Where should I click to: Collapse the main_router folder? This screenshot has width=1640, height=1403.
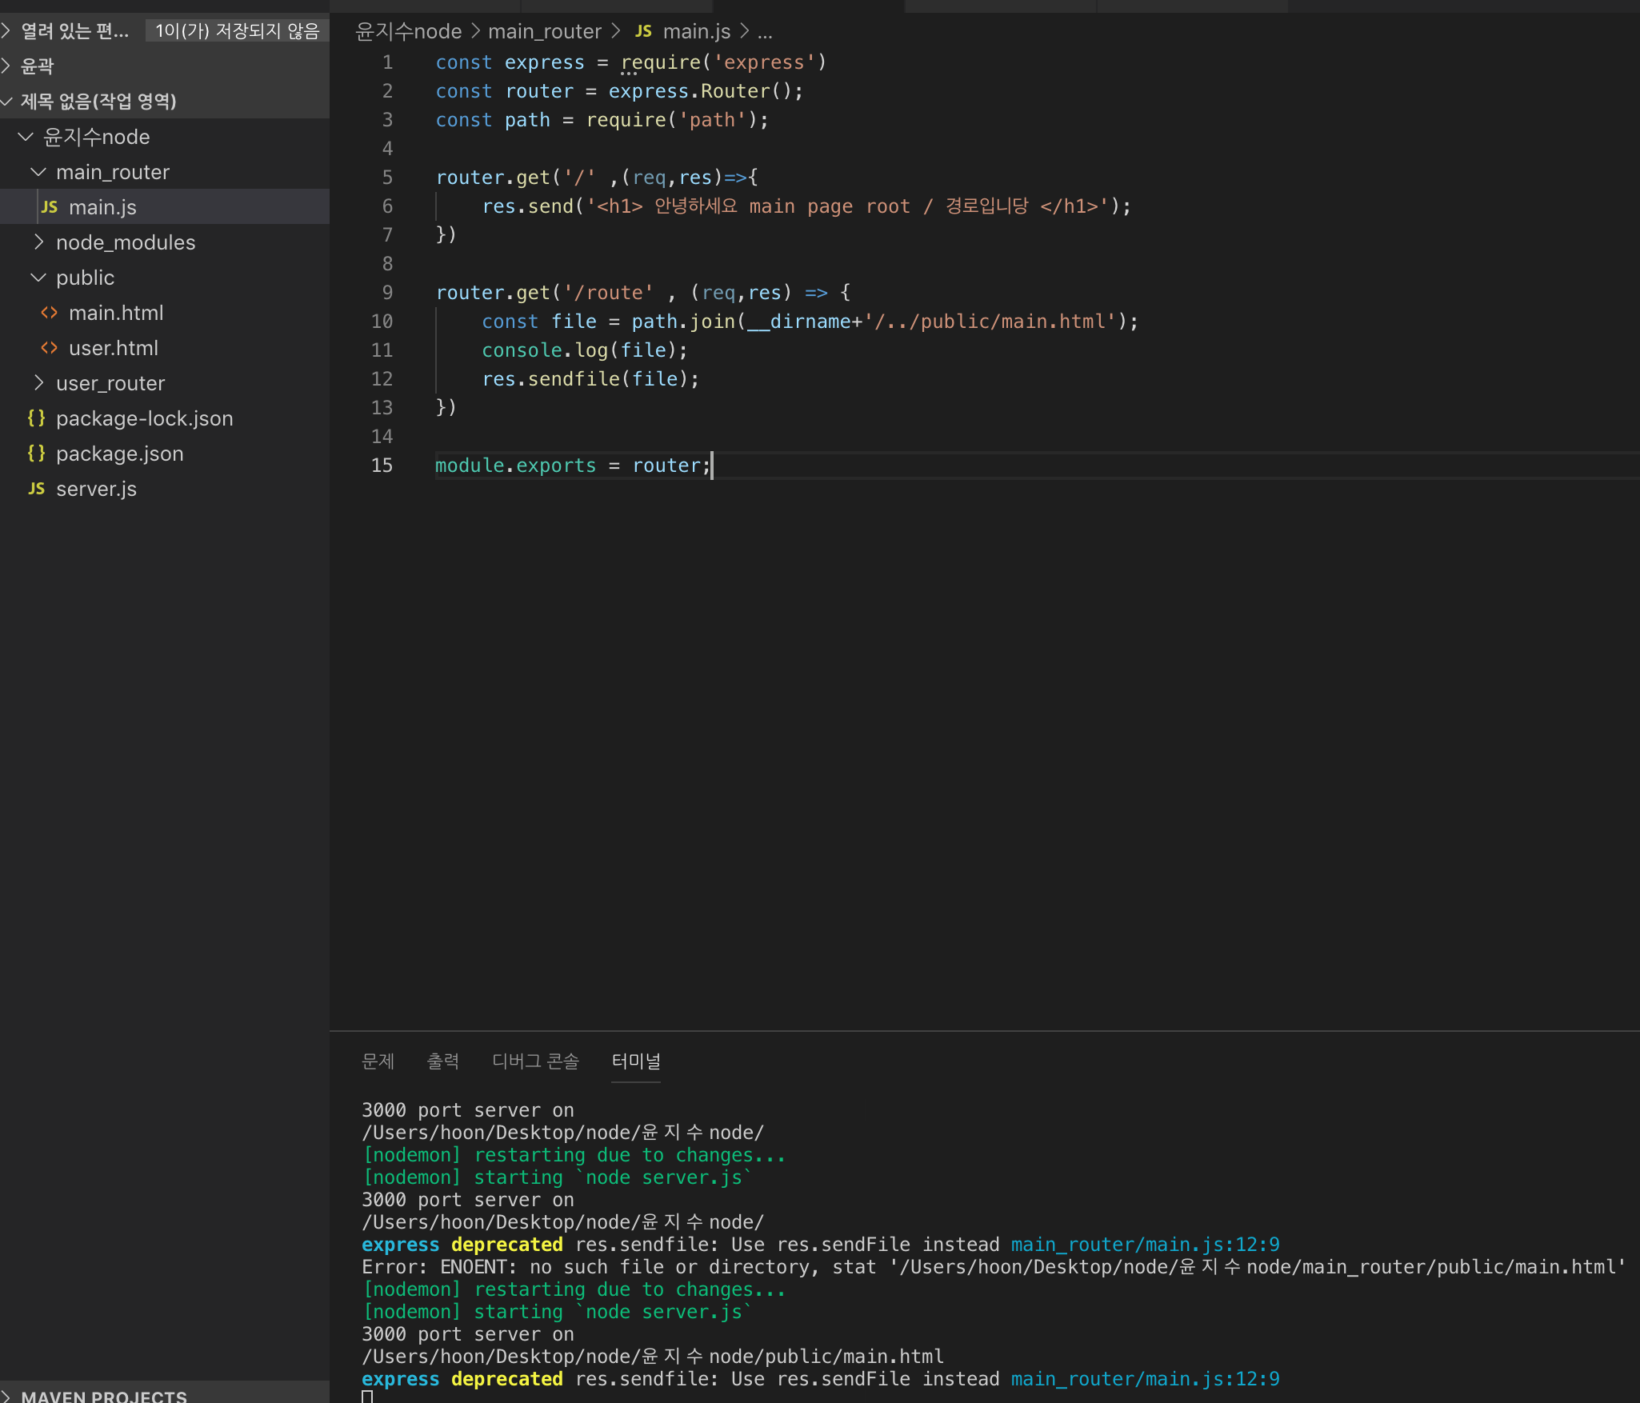pos(38,172)
